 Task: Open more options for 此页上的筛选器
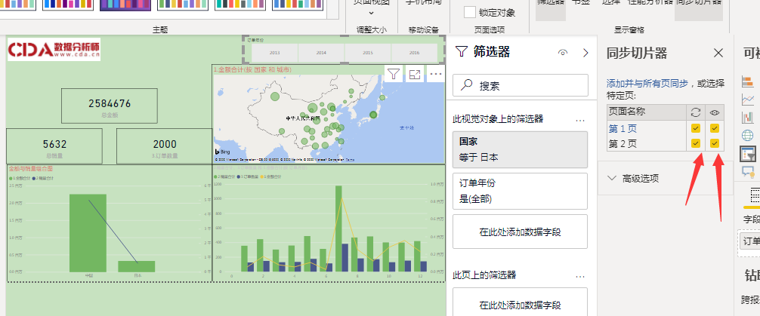pos(580,276)
